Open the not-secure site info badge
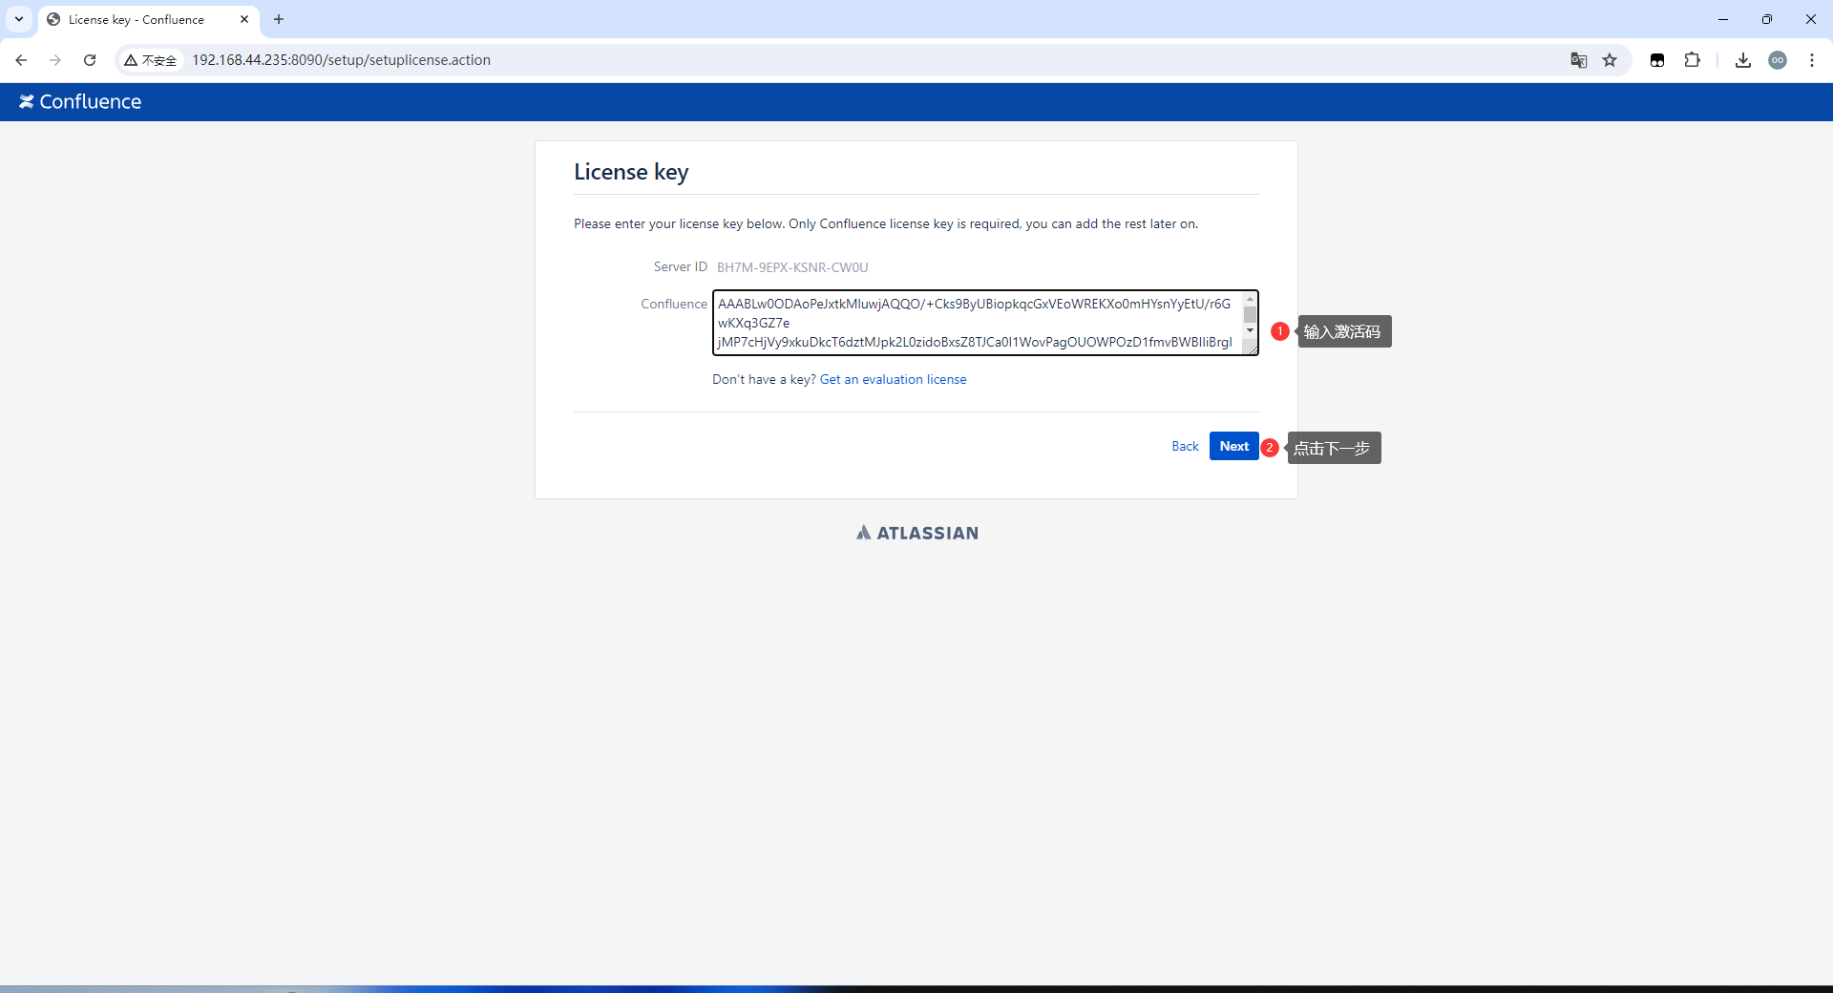This screenshot has height=993, width=1833. pos(151,60)
